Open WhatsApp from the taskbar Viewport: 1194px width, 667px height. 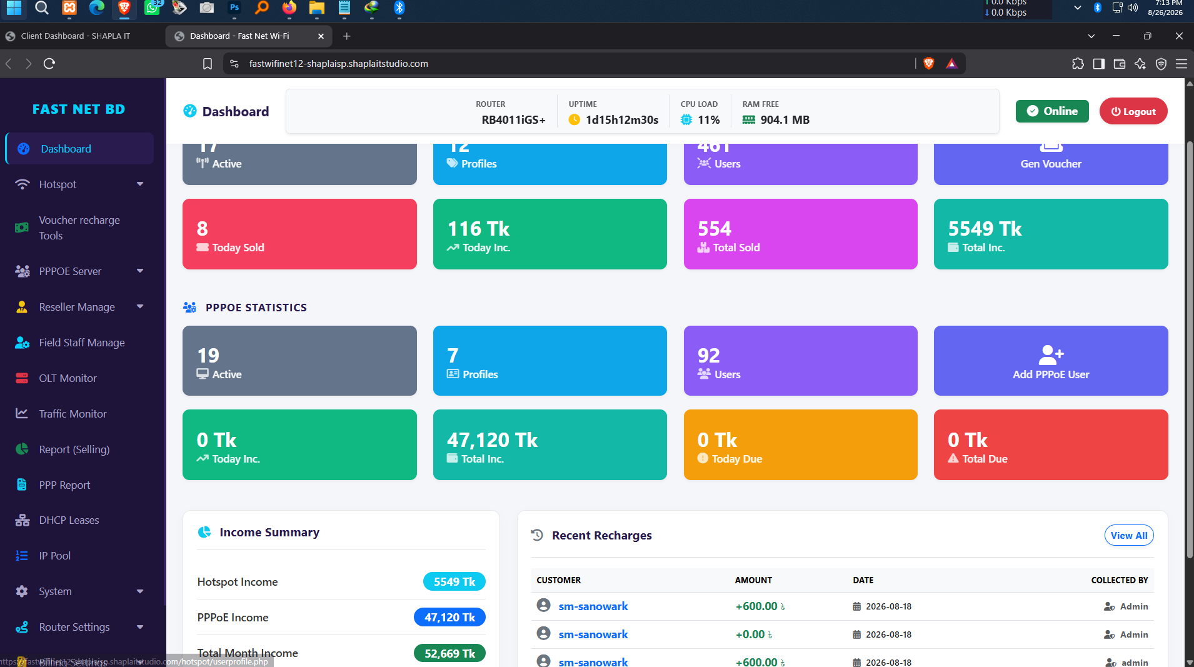152,8
